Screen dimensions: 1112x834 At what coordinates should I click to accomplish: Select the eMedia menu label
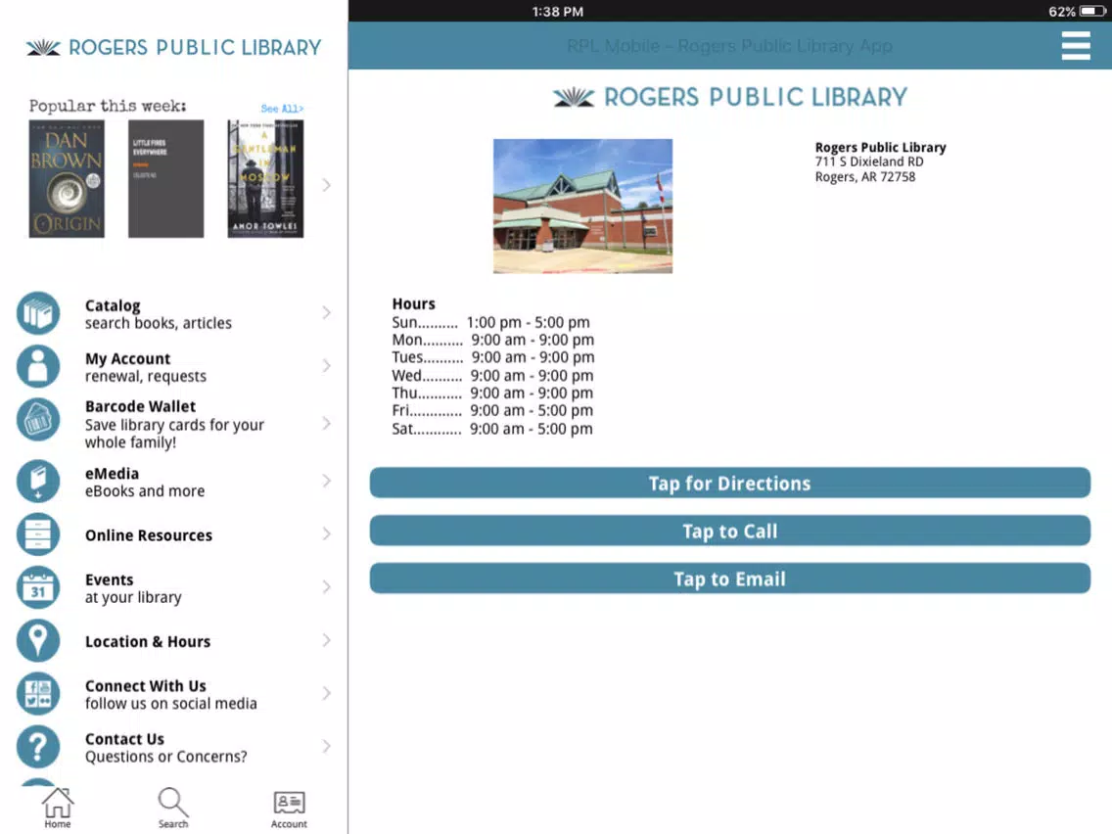coord(112,474)
